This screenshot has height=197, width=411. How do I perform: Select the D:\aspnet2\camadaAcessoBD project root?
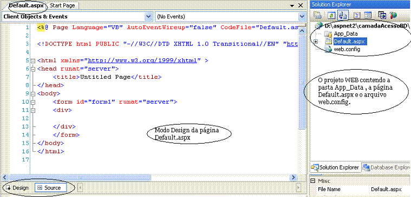pos(367,26)
